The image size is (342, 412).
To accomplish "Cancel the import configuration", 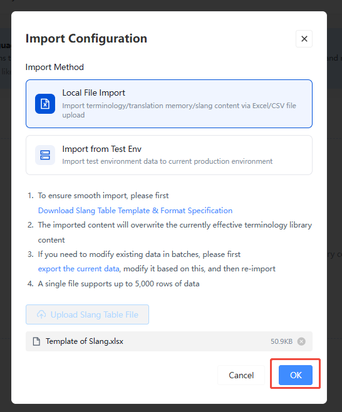I will (x=241, y=375).
